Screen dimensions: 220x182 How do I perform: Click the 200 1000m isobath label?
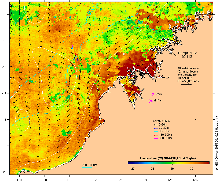click(x=89, y=165)
